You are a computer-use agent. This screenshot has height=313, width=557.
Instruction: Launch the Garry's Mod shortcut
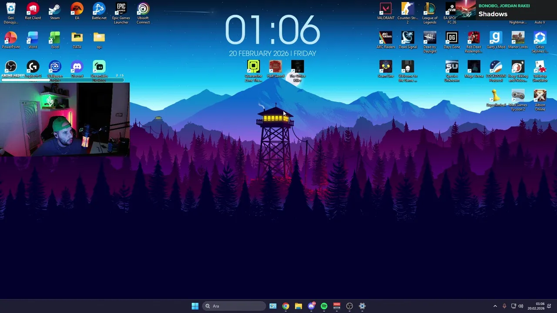click(496, 40)
